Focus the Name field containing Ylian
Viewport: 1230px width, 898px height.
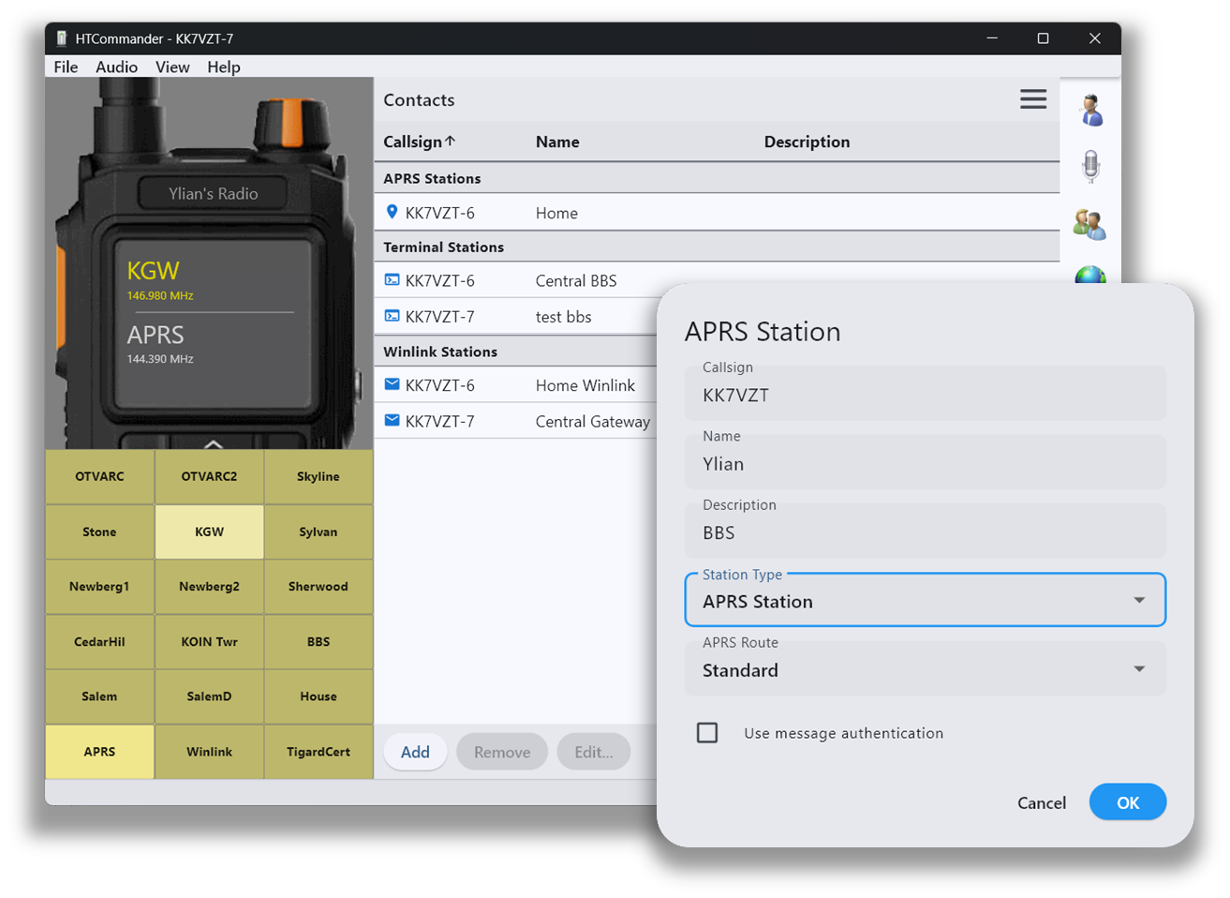(925, 462)
